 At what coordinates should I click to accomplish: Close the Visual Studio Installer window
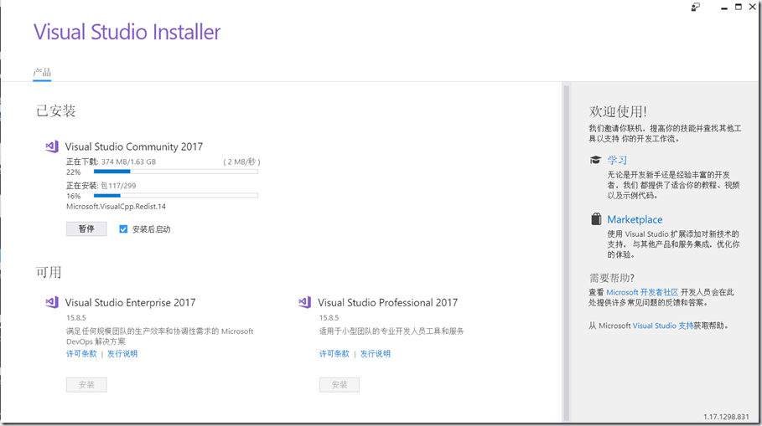point(753,7)
